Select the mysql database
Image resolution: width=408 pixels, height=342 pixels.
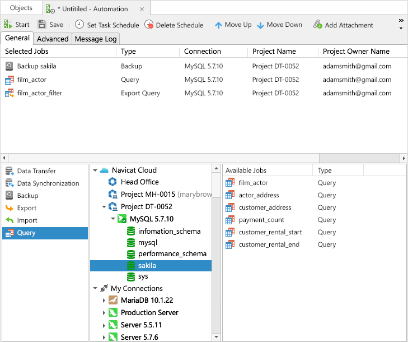pyautogui.click(x=148, y=243)
